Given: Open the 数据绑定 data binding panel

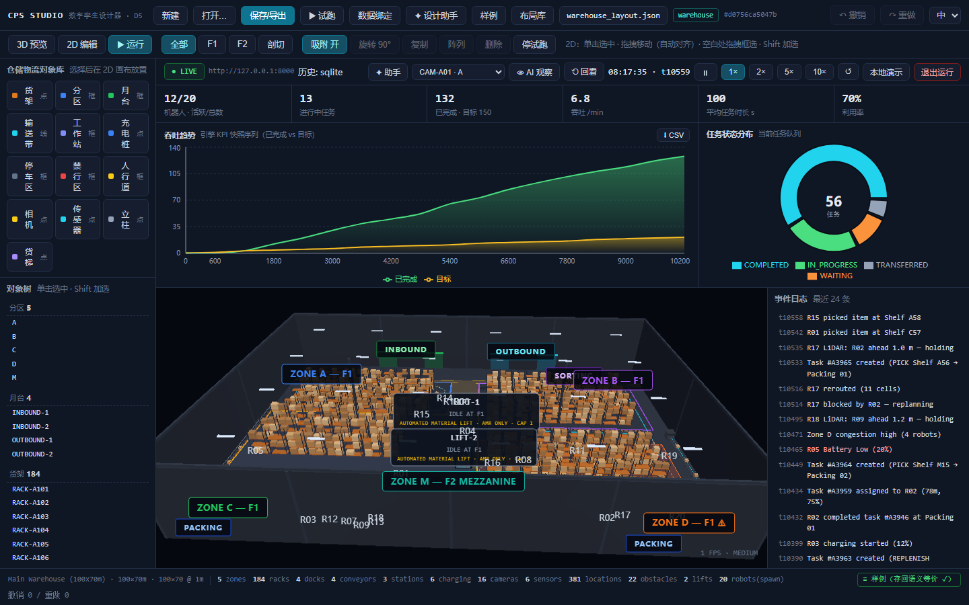Looking at the screenshot, I should (375, 15).
